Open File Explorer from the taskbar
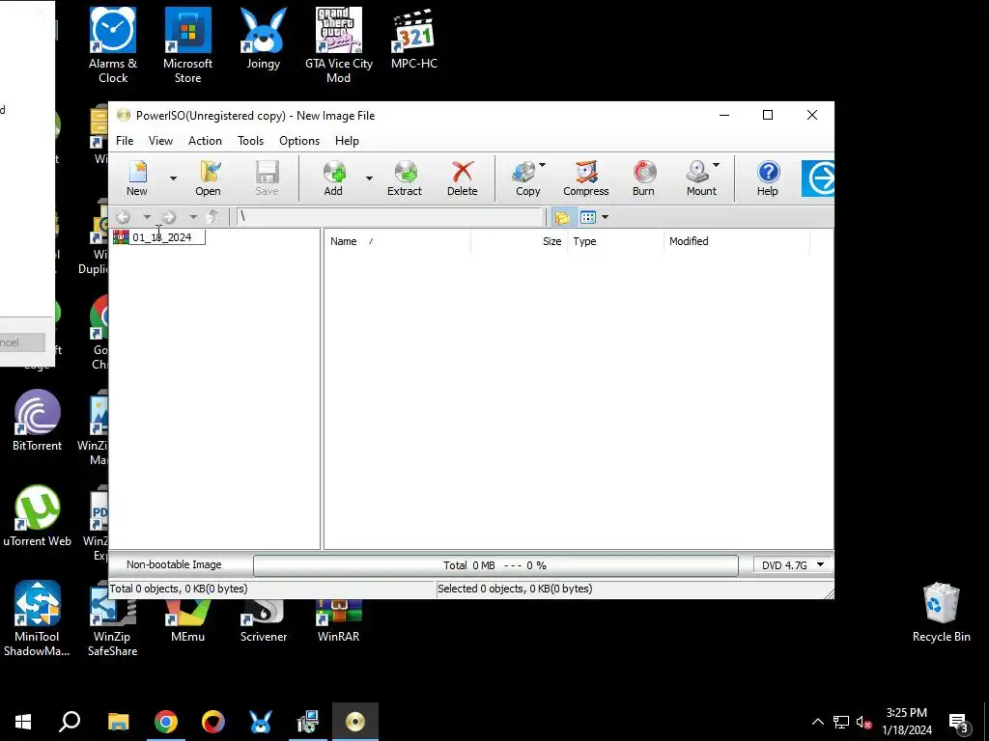 [x=118, y=722]
